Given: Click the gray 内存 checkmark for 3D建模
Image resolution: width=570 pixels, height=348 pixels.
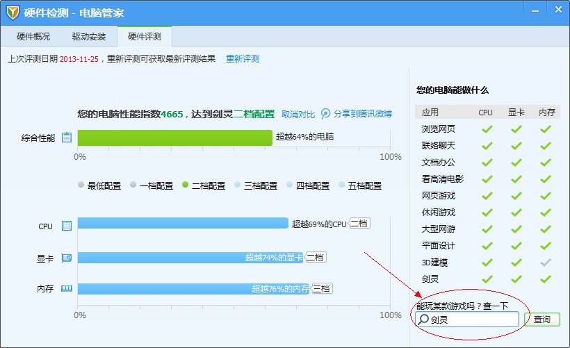Looking at the screenshot, I should click(545, 263).
